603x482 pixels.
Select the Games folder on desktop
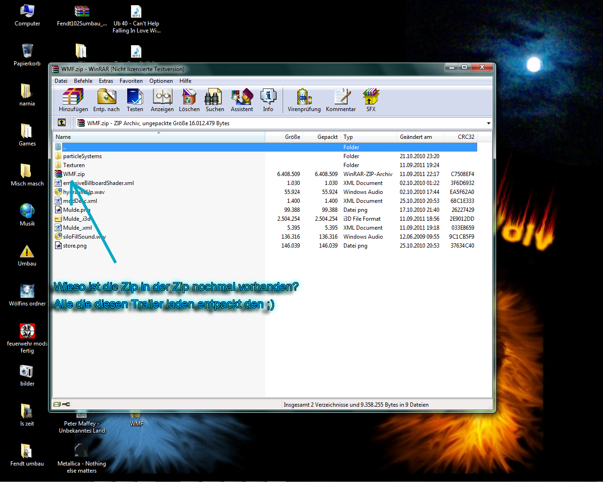(27, 135)
